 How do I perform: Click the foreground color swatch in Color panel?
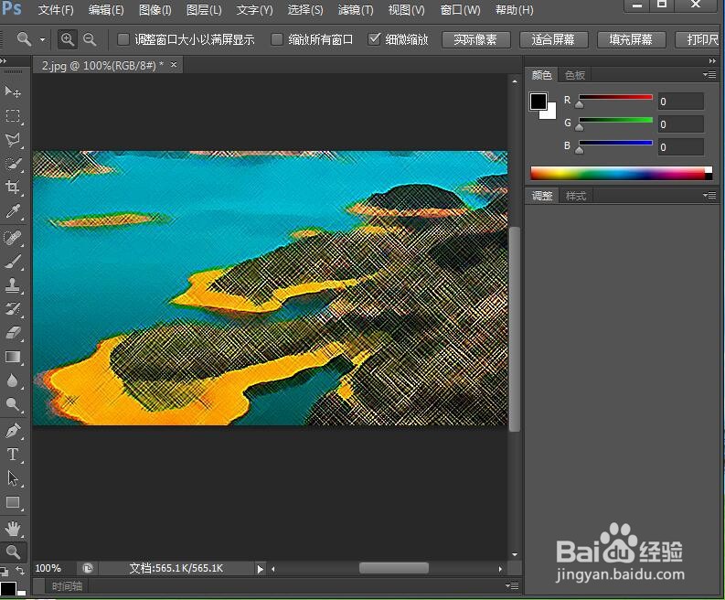point(538,102)
